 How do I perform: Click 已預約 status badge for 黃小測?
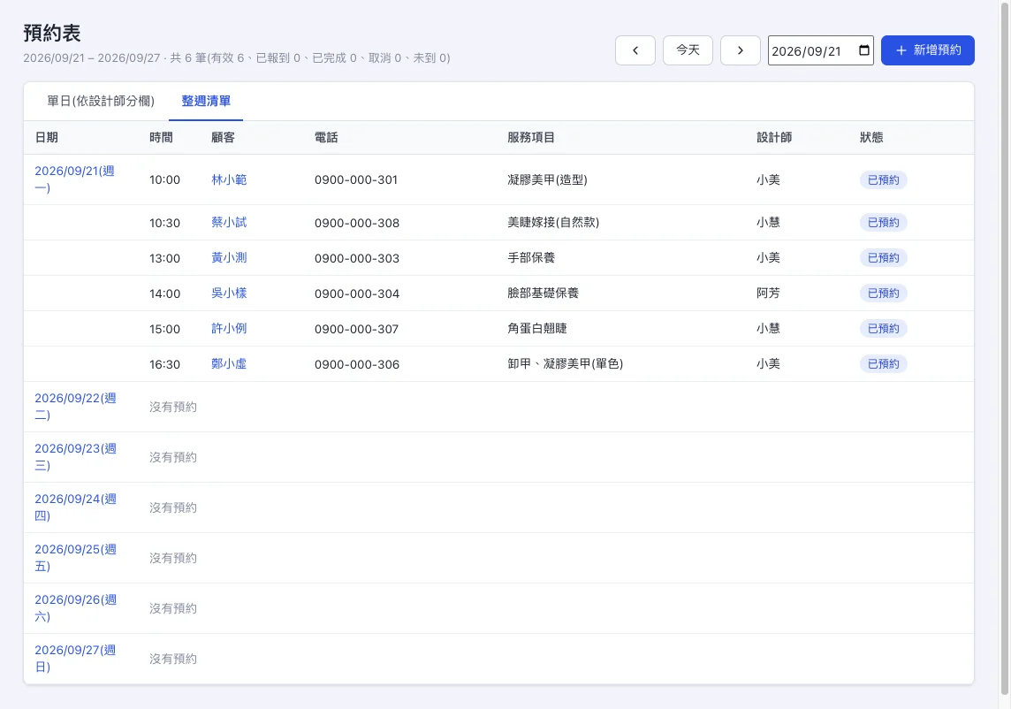[x=884, y=258]
